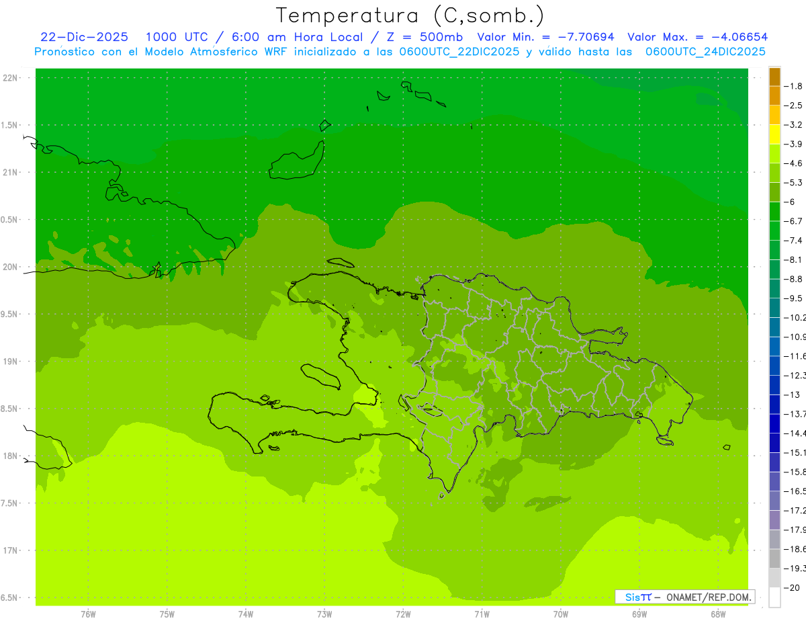Click the "Valor Max. = -4.06654" readout
Image resolution: width=806 pixels, height=623 pixels.
[697, 37]
